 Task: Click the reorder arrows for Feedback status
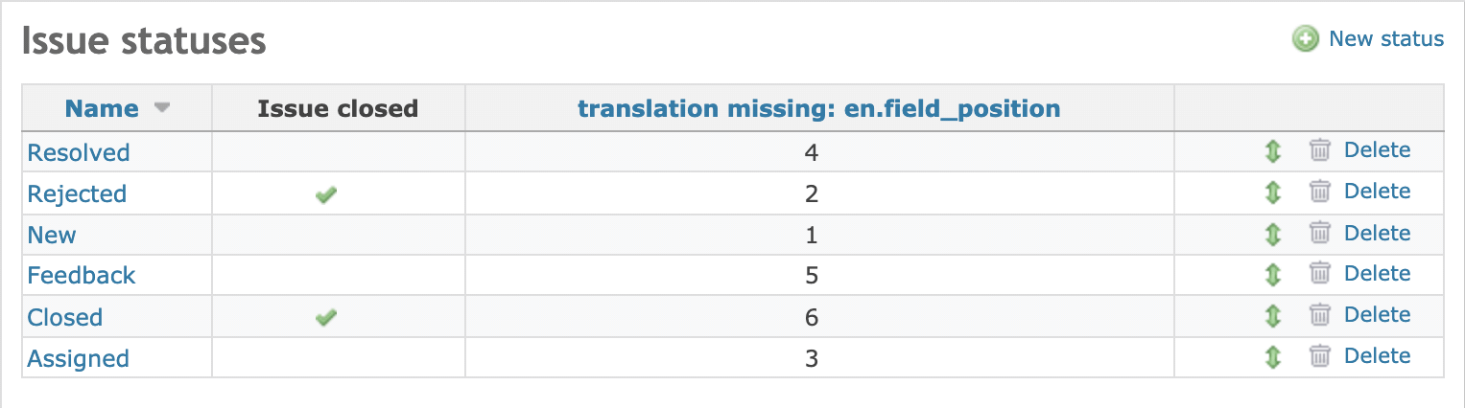click(x=1272, y=275)
